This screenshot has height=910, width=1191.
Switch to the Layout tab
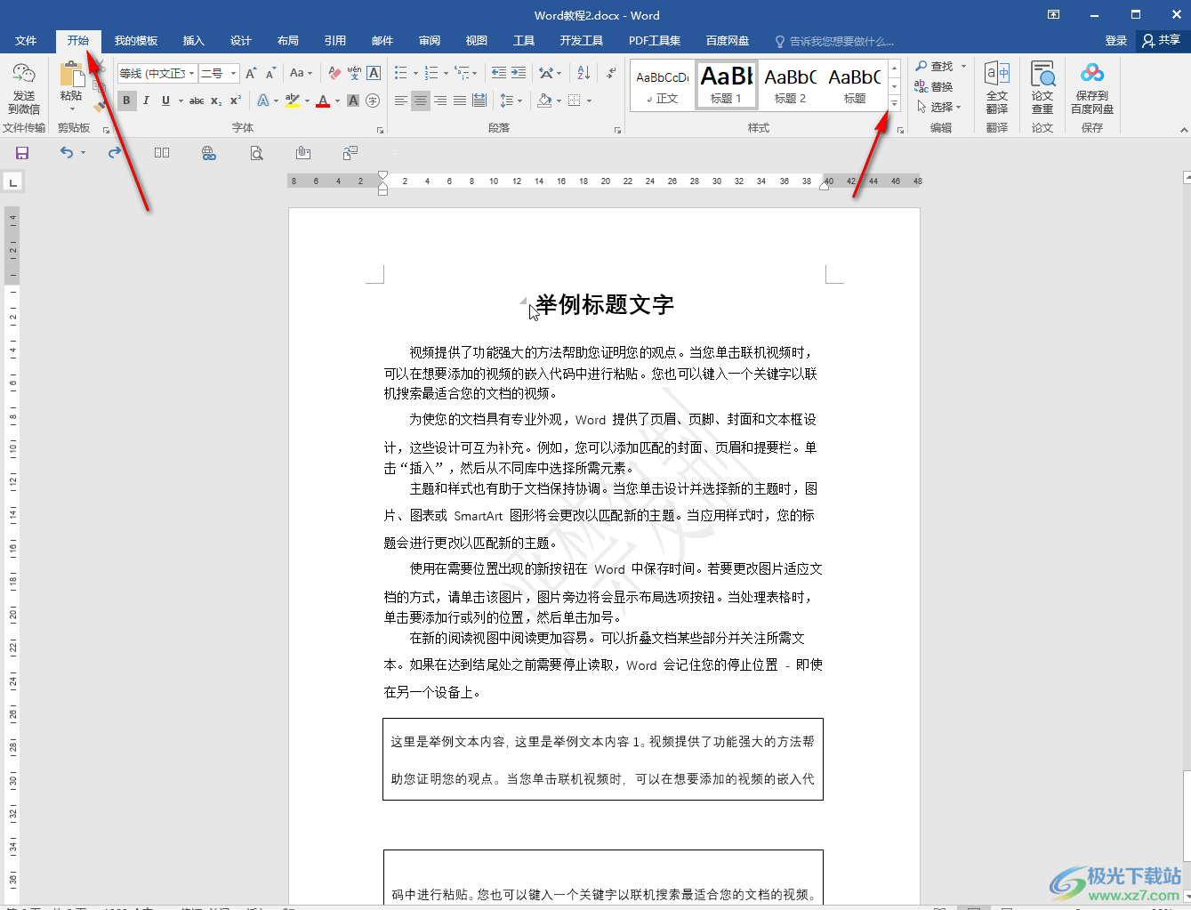click(x=287, y=41)
